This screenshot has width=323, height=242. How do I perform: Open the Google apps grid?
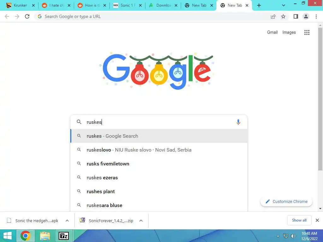point(307,32)
